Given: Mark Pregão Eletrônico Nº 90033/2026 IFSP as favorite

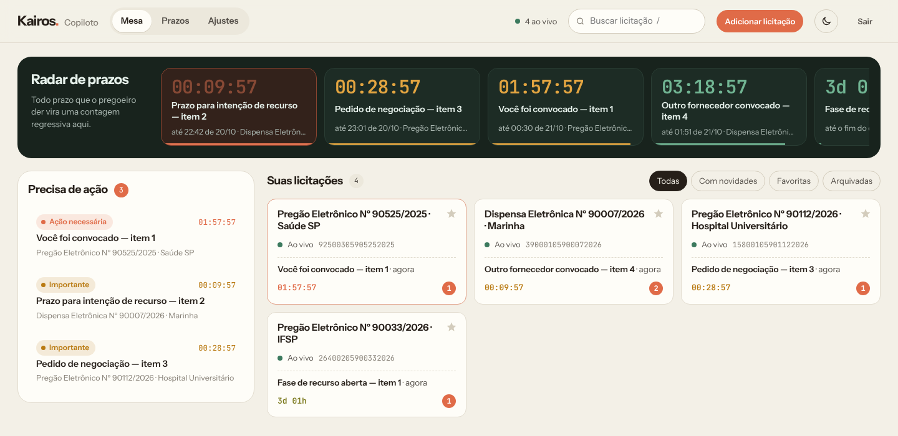Looking at the screenshot, I should pos(451,327).
